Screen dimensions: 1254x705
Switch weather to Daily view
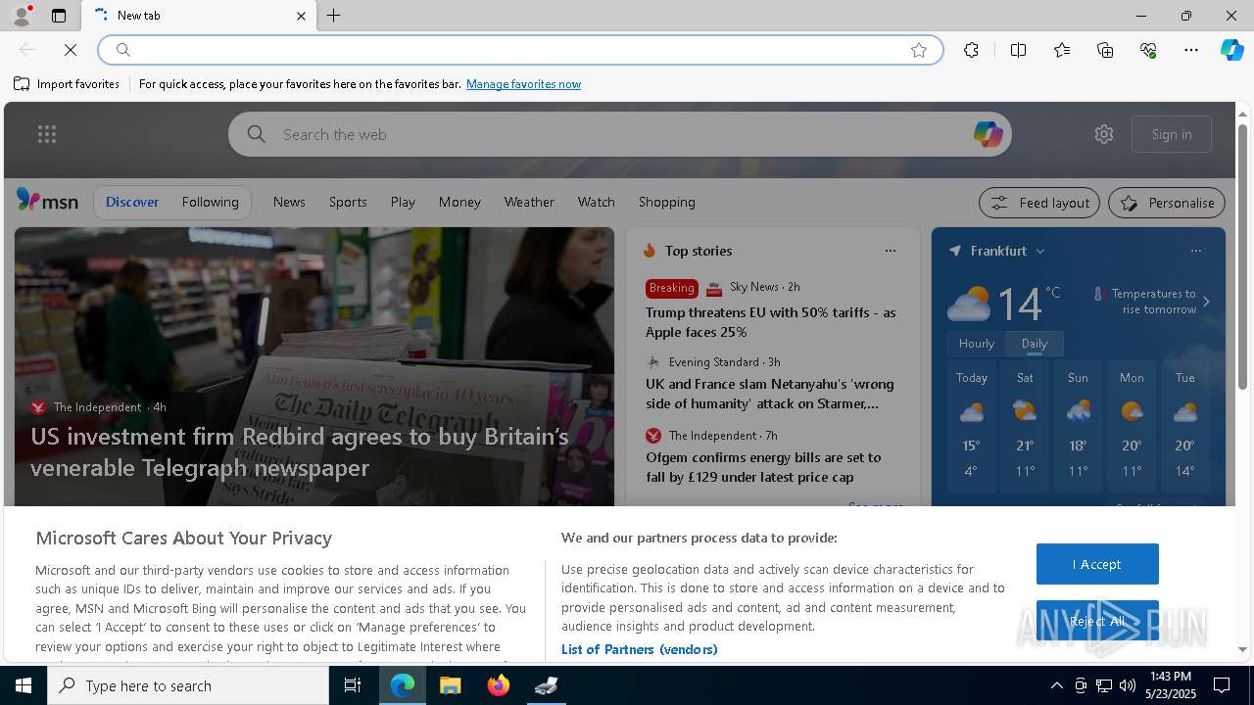point(1035,344)
